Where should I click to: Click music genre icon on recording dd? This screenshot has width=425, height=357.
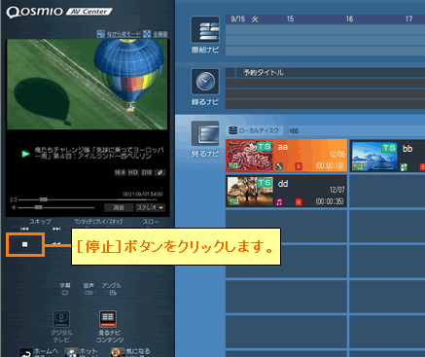tap(279, 202)
